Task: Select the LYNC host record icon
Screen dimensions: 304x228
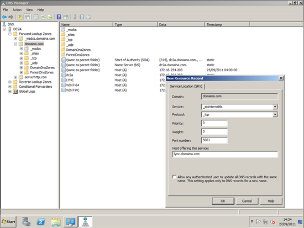Action: (64, 80)
